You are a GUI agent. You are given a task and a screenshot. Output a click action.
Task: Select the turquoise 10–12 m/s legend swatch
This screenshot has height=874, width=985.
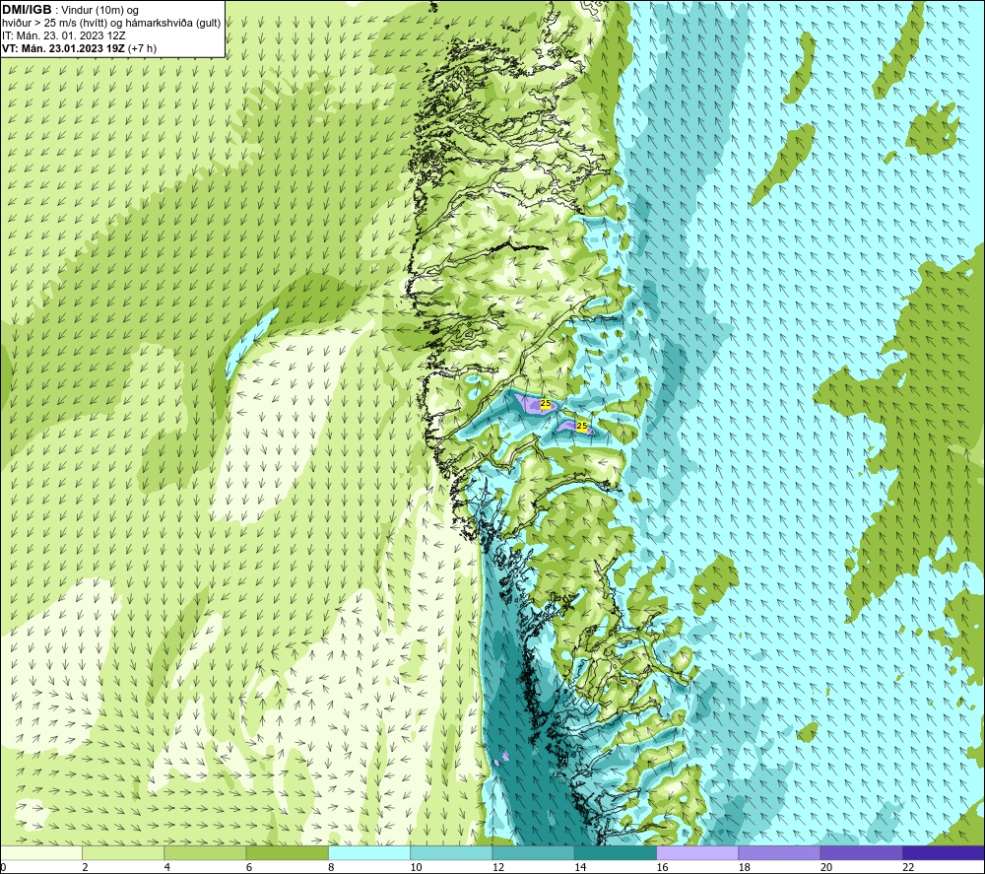click(451, 852)
